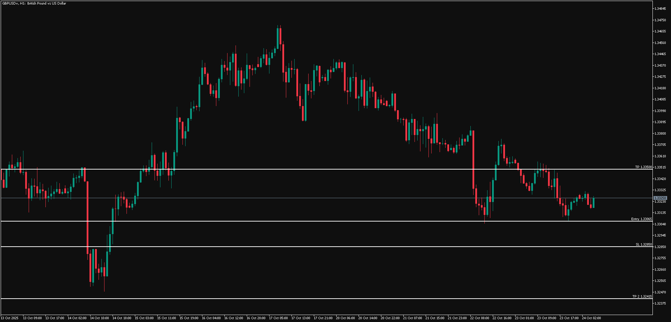This screenshot has width=671, height=322.
Task: Click the 20 Oct 06:00 axis label
Action: pyautogui.click(x=345, y=318)
